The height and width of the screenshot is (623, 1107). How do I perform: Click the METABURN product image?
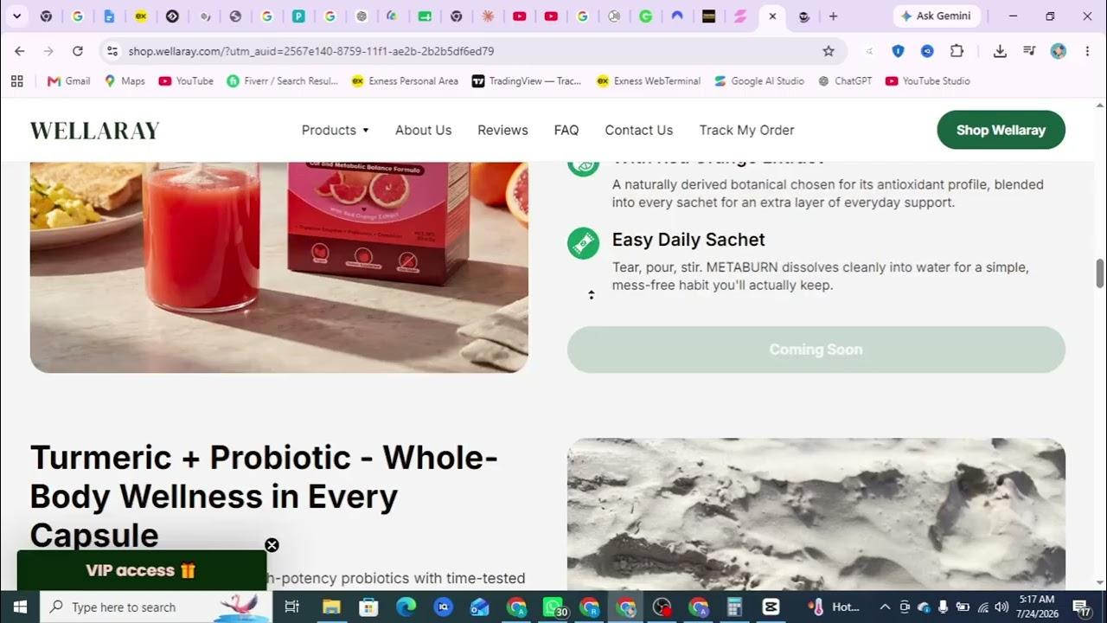pyautogui.click(x=279, y=267)
